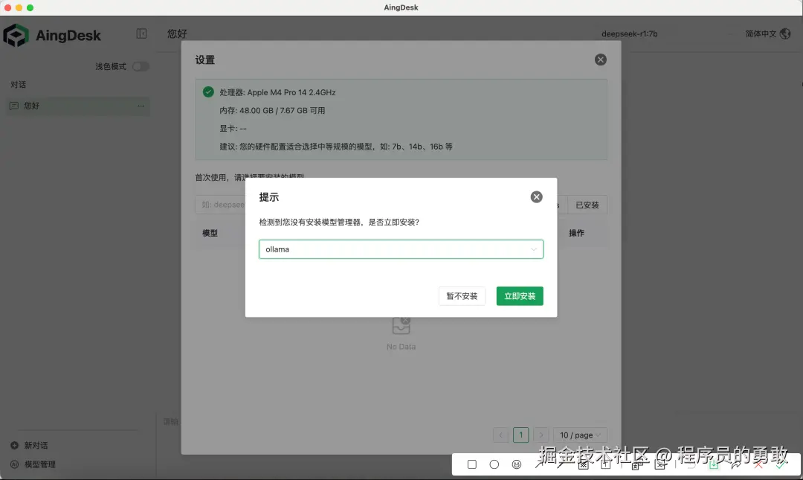The width and height of the screenshot is (803, 480).
Task: Click the 显卡: -- text line
Action: (x=233, y=128)
